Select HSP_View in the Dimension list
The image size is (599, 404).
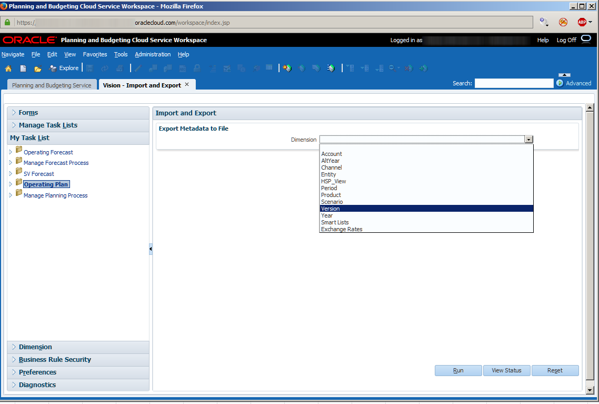pyautogui.click(x=426, y=181)
